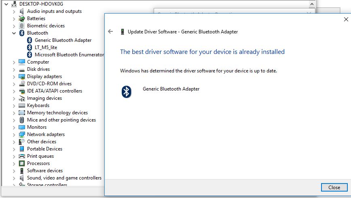Image resolution: width=351 pixels, height=198 pixels.
Task: Click the Sound, video and game controllers icon
Action: pyautogui.click(x=22, y=178)
